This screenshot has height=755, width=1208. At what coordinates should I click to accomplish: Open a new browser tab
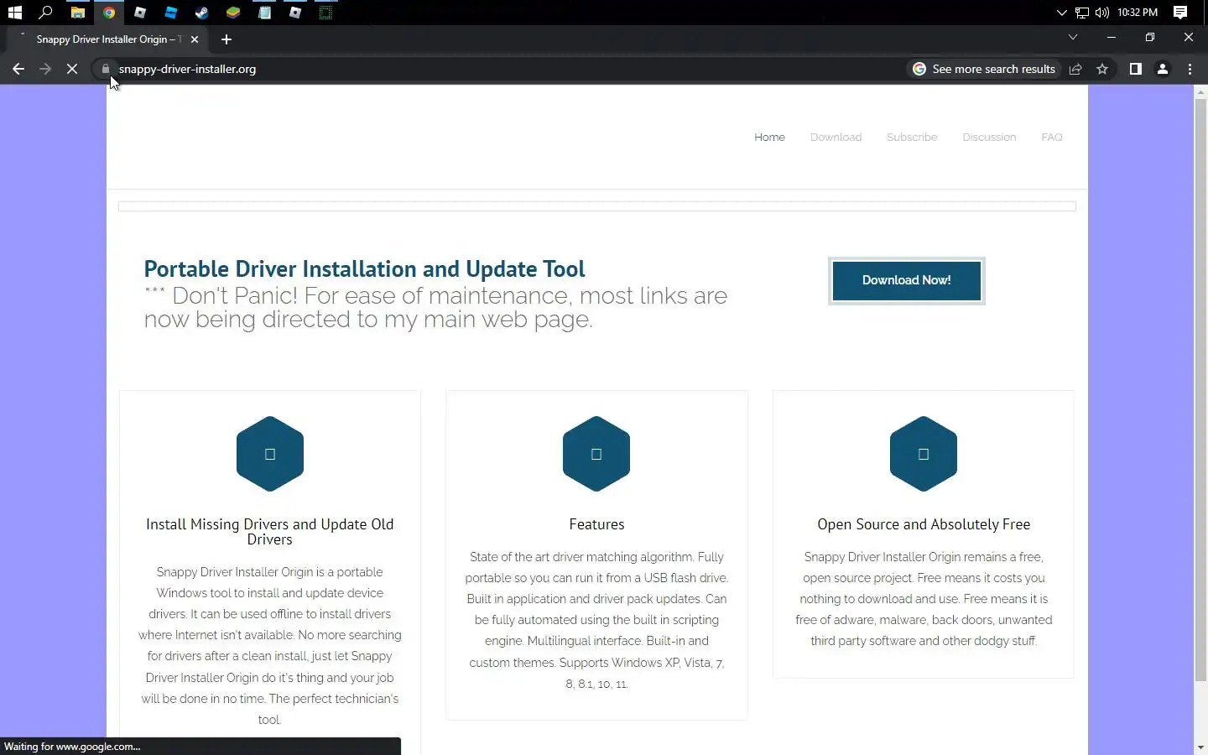(x=226, y=39)
